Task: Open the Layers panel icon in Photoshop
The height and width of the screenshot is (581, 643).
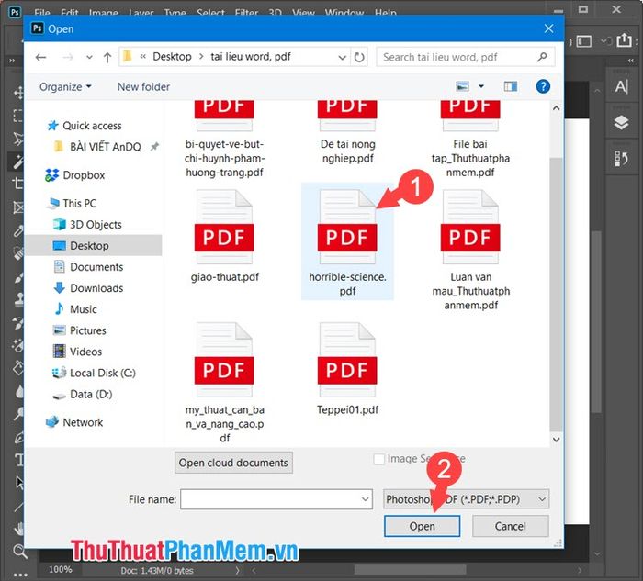Action: point(622,122)
